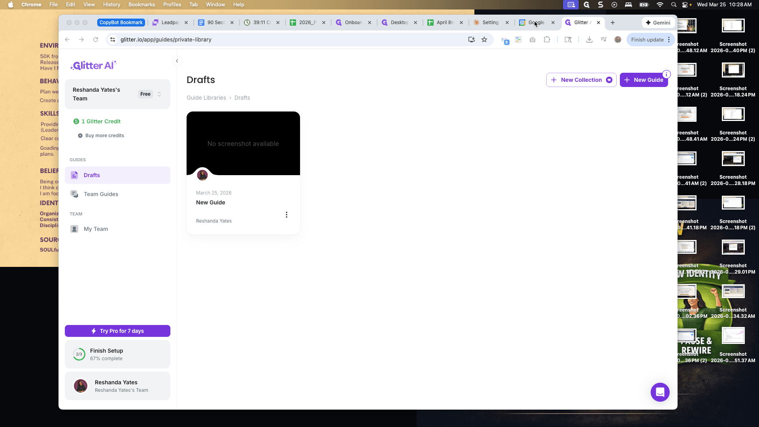
Task: Click the New Guide button
Action: point(644,80)
